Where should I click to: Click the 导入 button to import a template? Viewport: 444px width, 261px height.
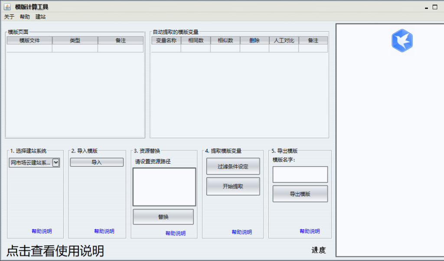[96, 162]
